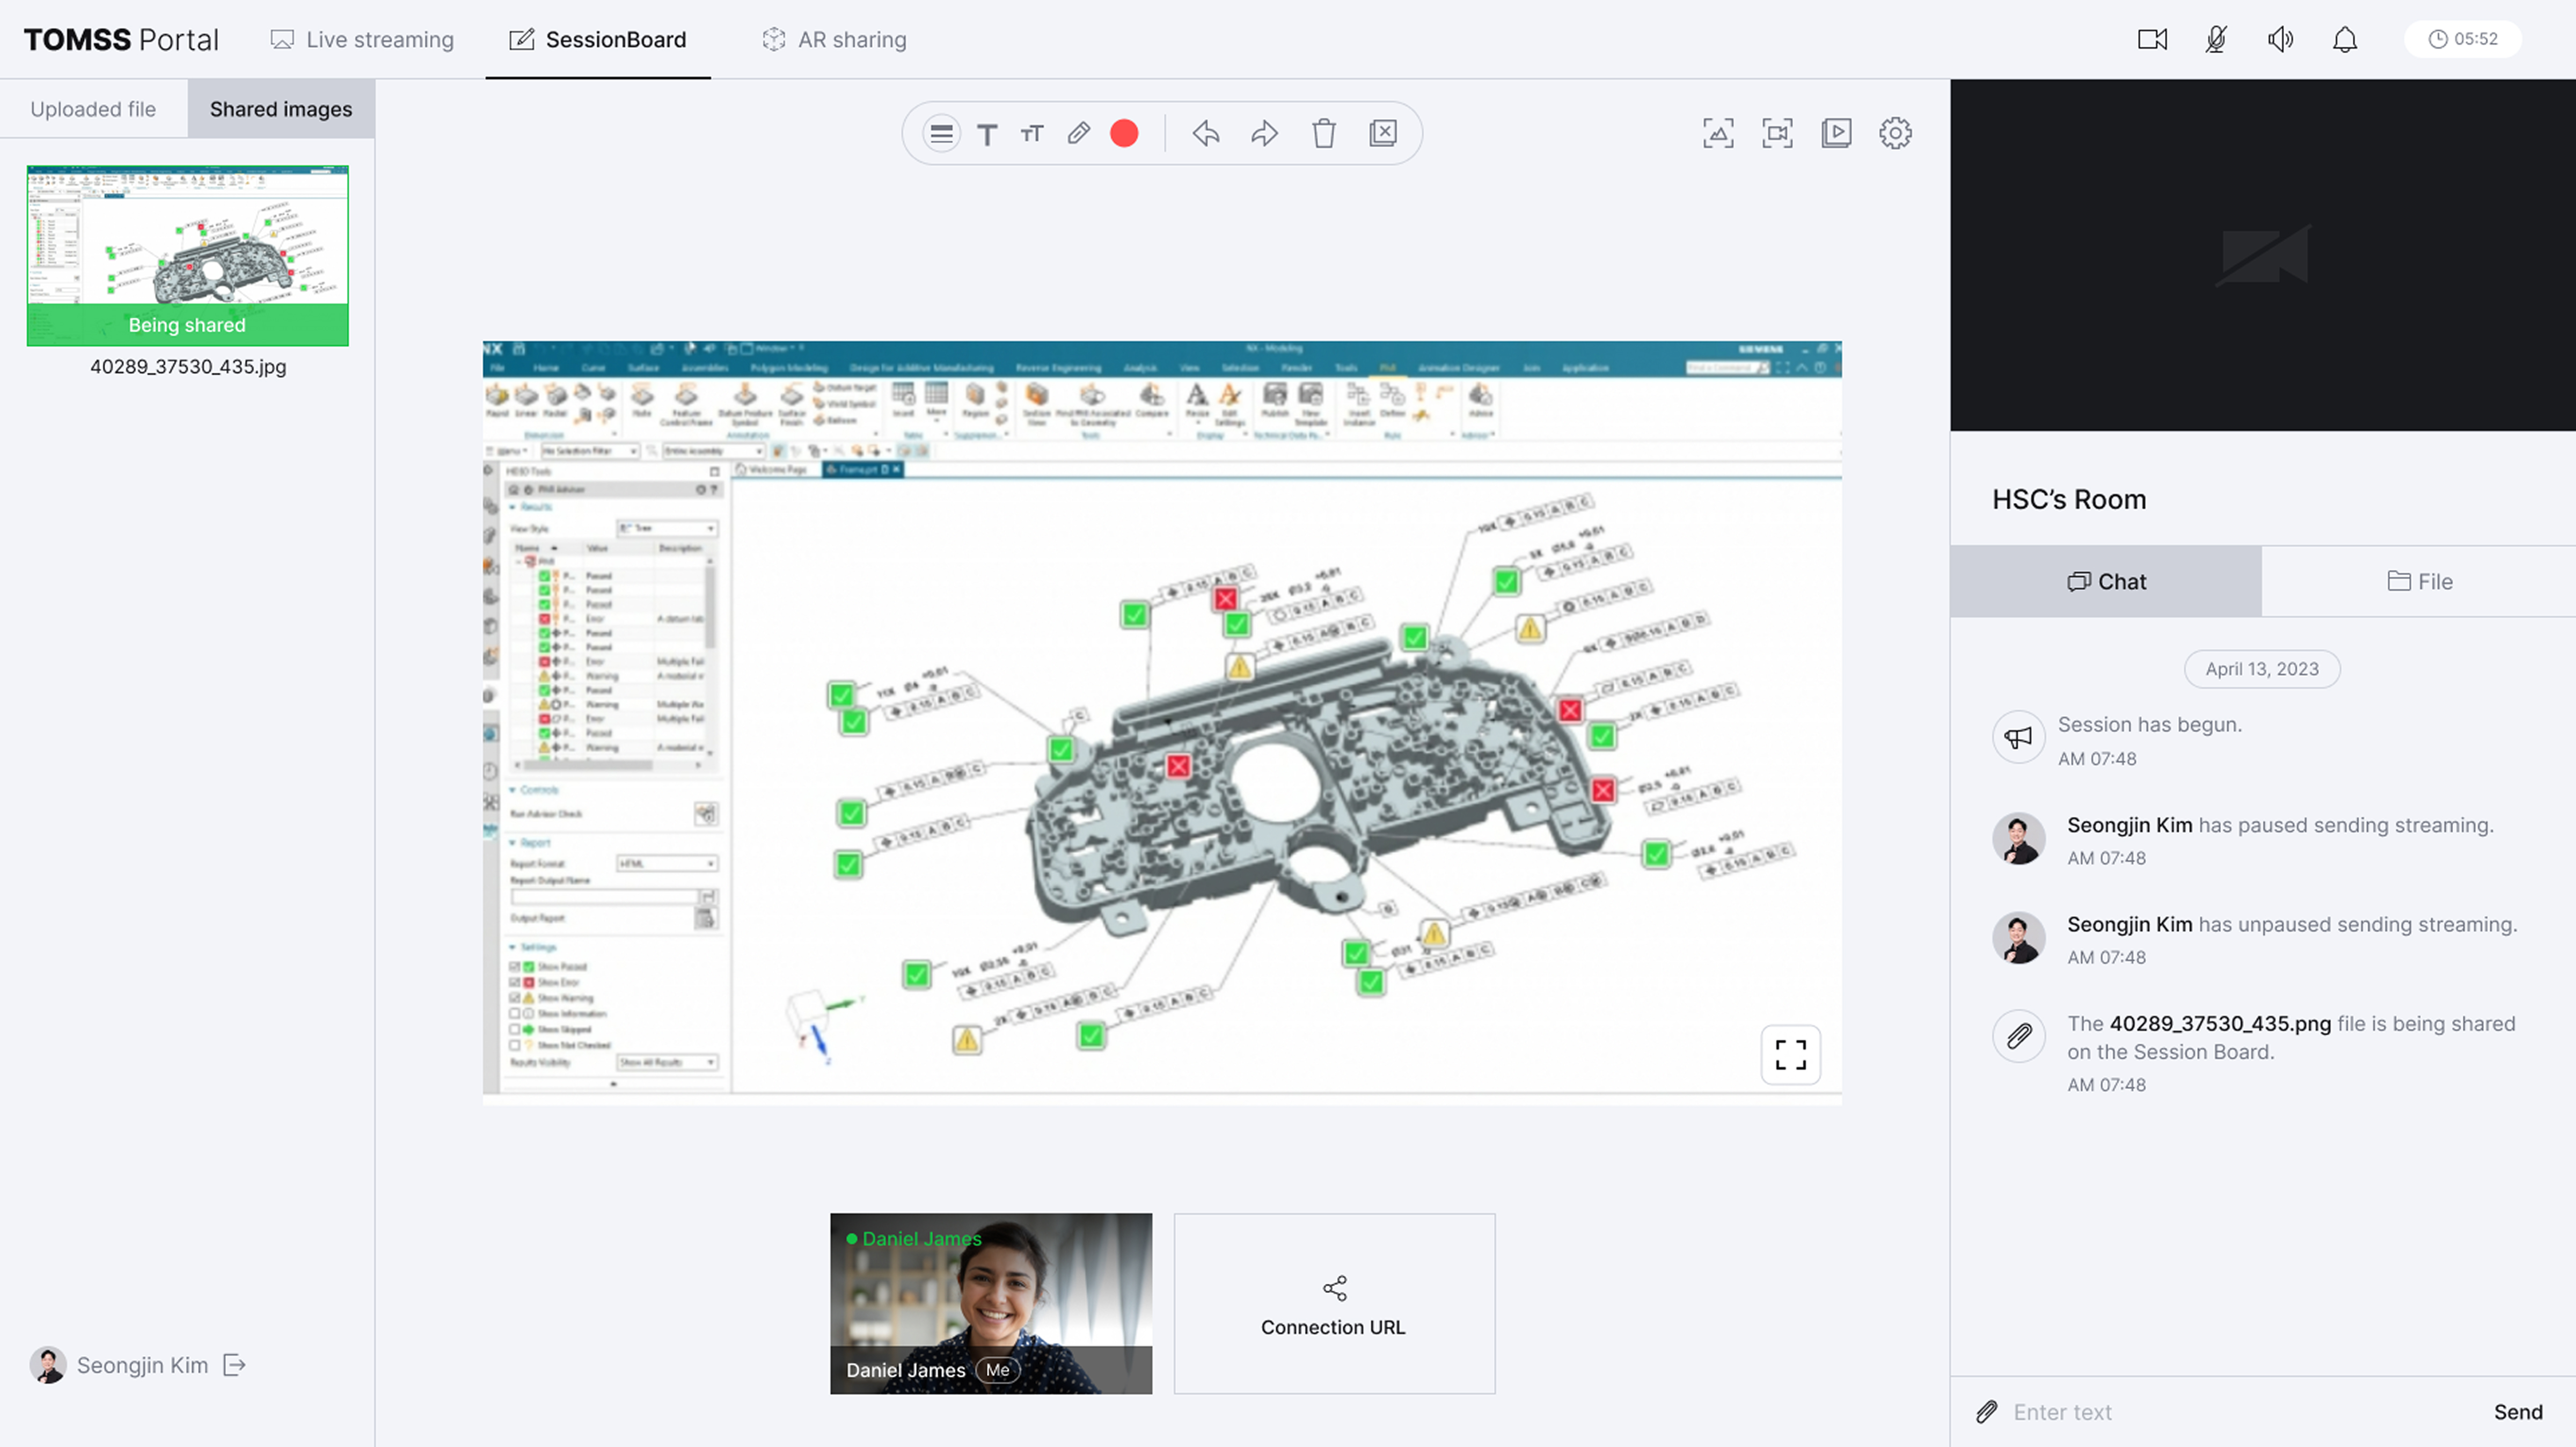Image resolution: width=2576 pixels, height=1447 pixels.
Task: Undo the last annotation
Action: click(1205, 133)
